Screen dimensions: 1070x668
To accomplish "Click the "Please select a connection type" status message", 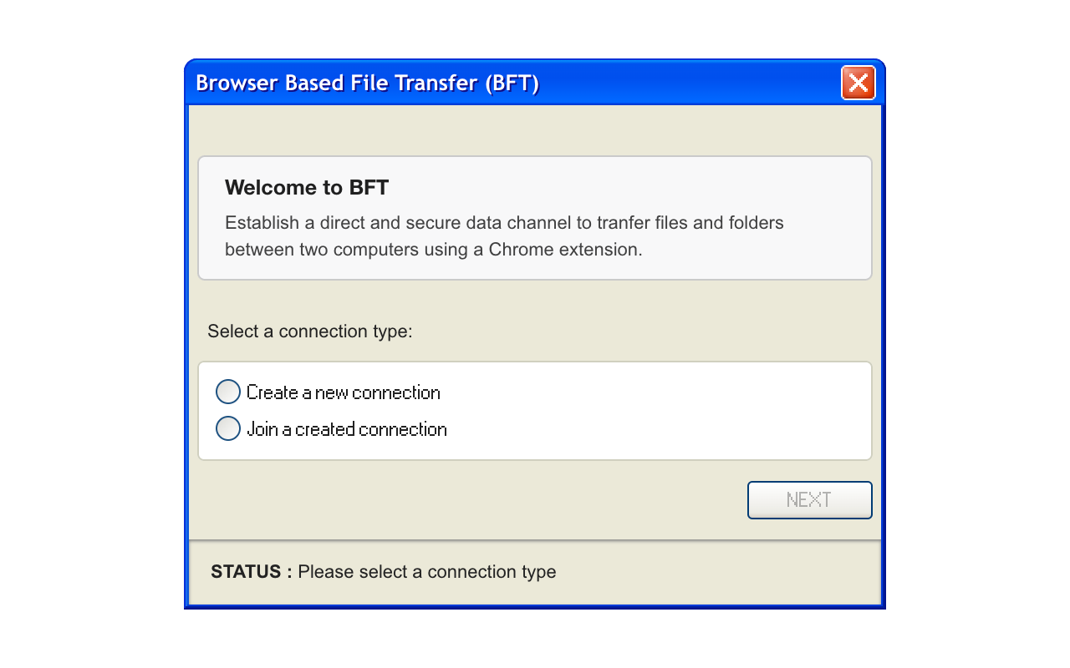I will click(x=427, y=572).
